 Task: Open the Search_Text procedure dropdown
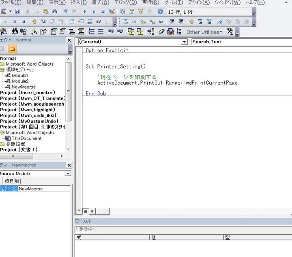241,42
